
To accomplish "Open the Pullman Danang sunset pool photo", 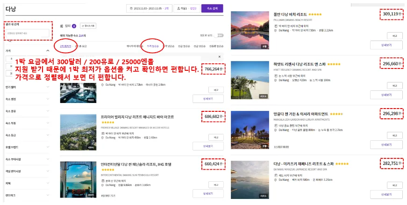I will pos(250,30).
